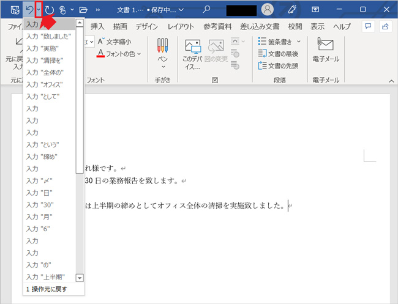398x304 pixels.
Task: Switch to the 描画 tab
Action: point(120,26)
